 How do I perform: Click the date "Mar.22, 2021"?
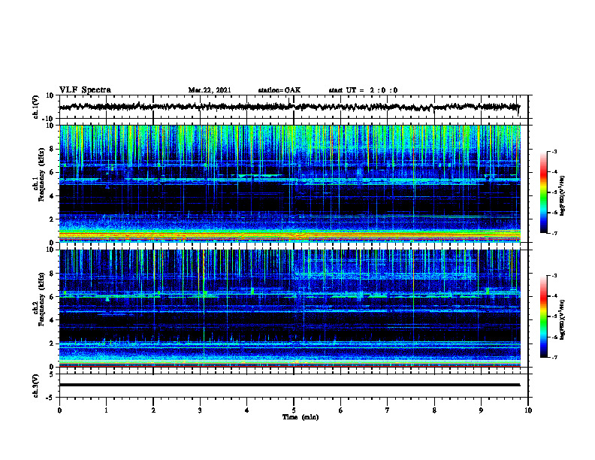pyautogui.click(x=210, y=90)
